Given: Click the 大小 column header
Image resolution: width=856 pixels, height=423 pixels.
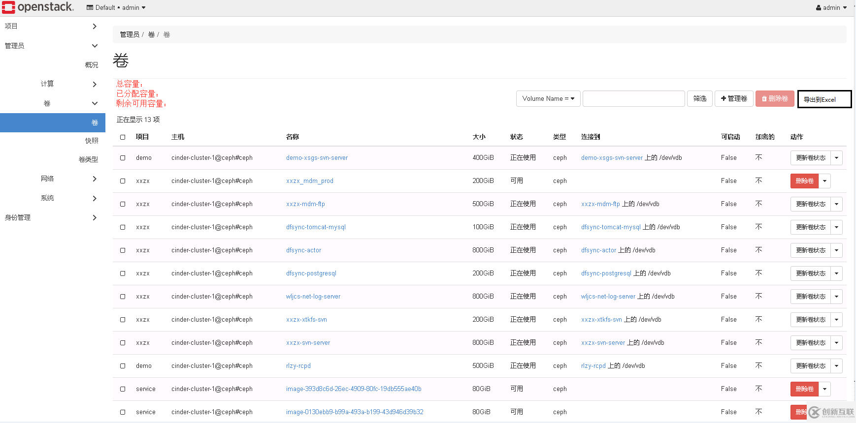Looking at the screenshot, I should pos(479,137).
